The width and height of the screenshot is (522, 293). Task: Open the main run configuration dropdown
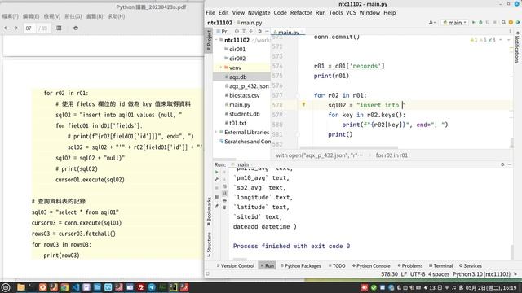point(455,23)
